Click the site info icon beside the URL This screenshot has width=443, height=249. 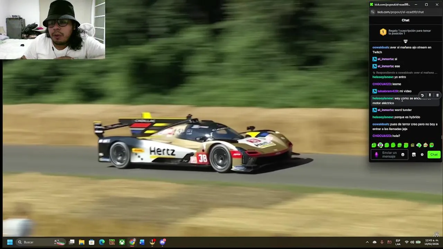click(372, 12)
